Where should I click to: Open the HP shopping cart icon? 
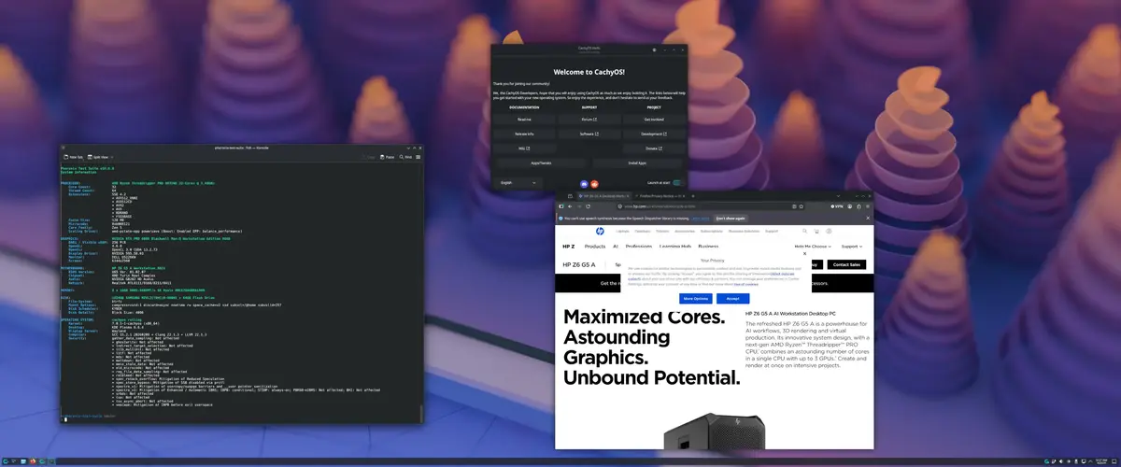(816, 231)
